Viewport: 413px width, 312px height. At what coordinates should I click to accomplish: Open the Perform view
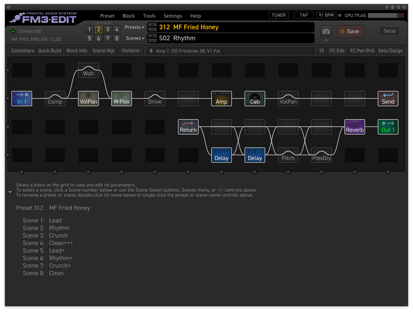131,51
